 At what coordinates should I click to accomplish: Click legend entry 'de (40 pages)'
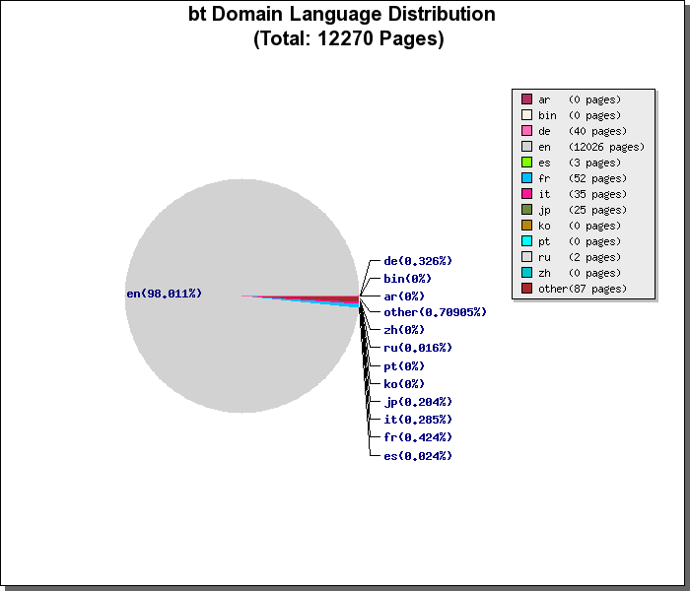click(x=574, y=131)
